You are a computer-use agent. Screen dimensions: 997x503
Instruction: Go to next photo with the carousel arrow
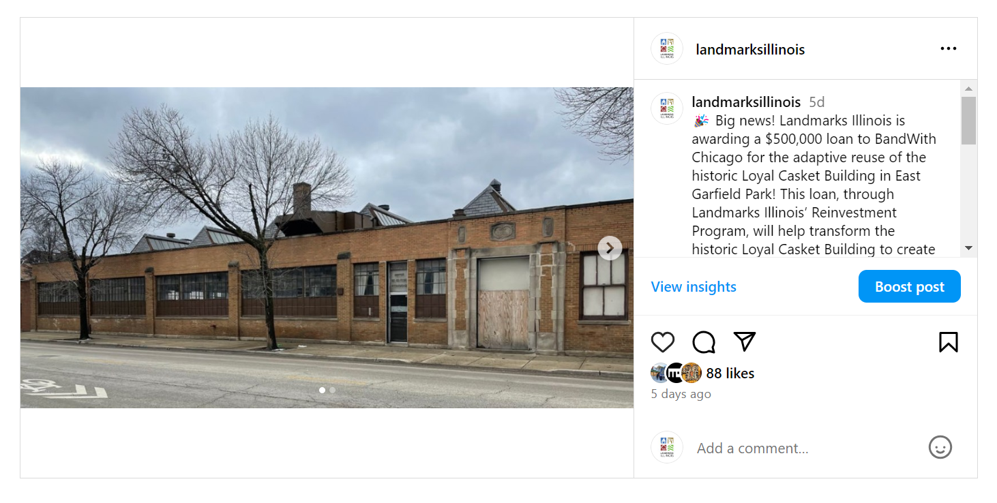(x=610, y=248)
